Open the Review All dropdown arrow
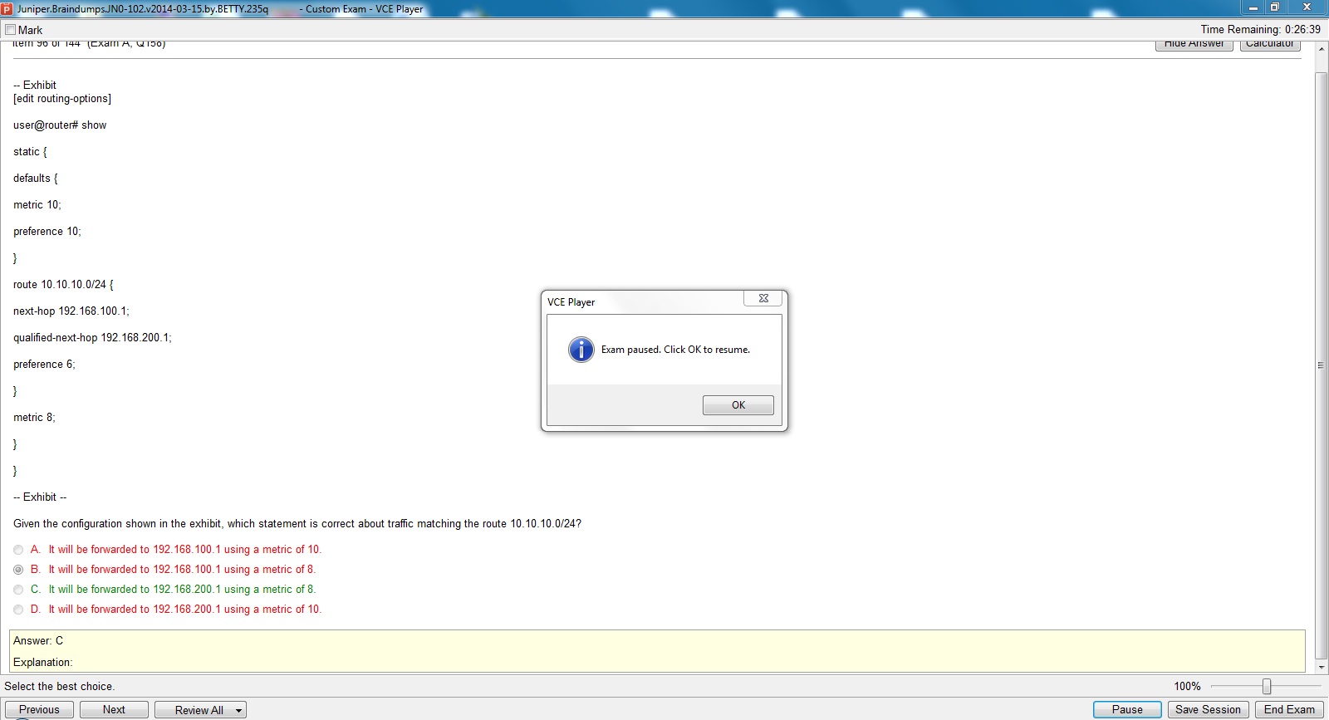 tap(238, 711)
